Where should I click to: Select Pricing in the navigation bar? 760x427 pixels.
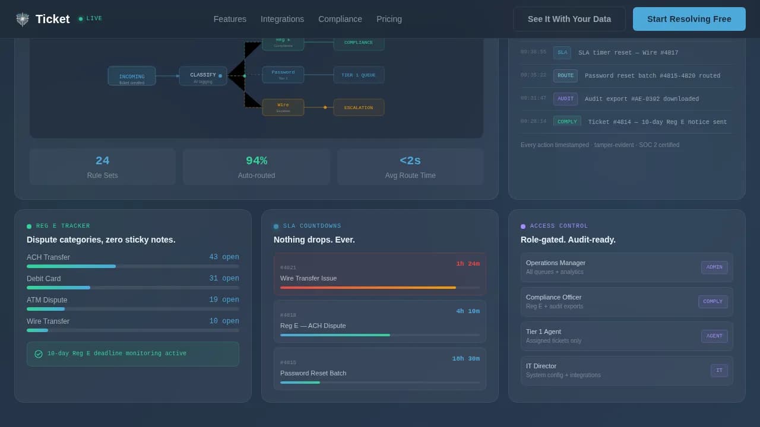(x=389, y=18)
